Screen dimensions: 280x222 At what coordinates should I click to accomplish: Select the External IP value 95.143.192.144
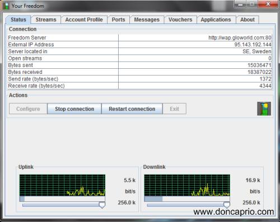click(x=253, y=45)
